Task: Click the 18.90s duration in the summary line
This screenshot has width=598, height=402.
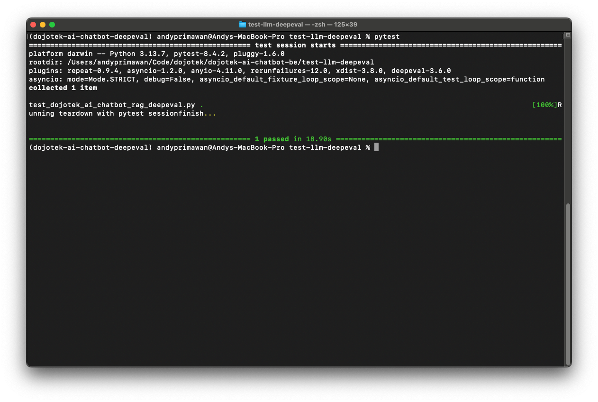Action: point(318,139)
